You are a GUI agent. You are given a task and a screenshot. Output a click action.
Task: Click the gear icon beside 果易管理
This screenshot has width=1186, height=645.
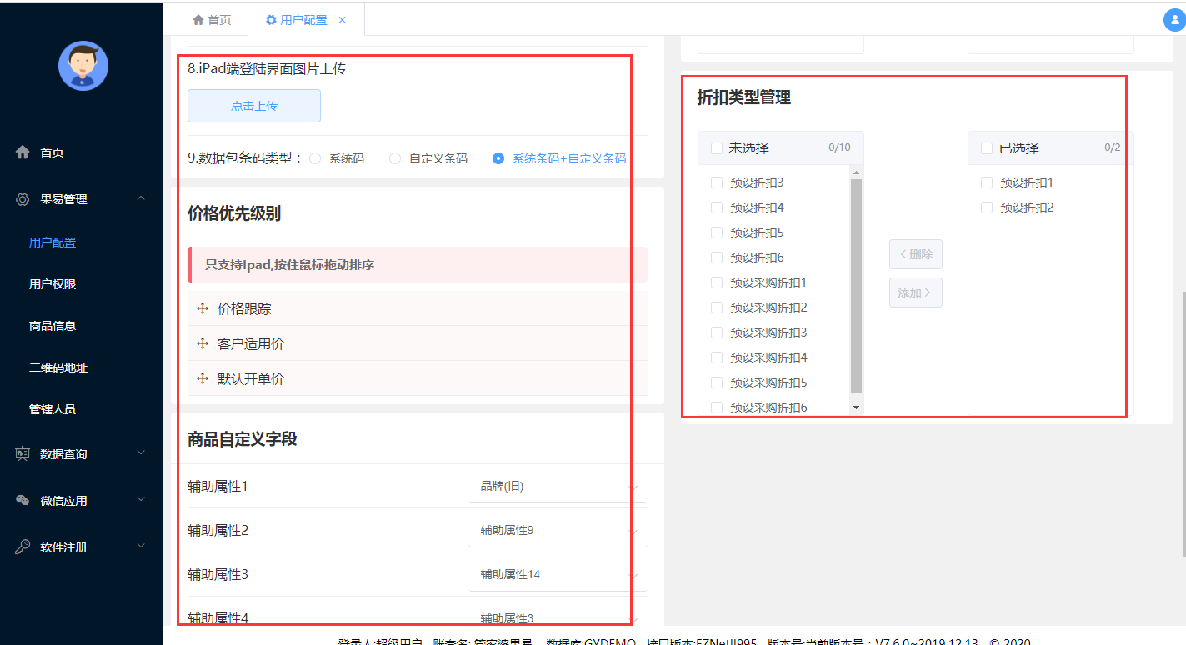tap(23, 199)
